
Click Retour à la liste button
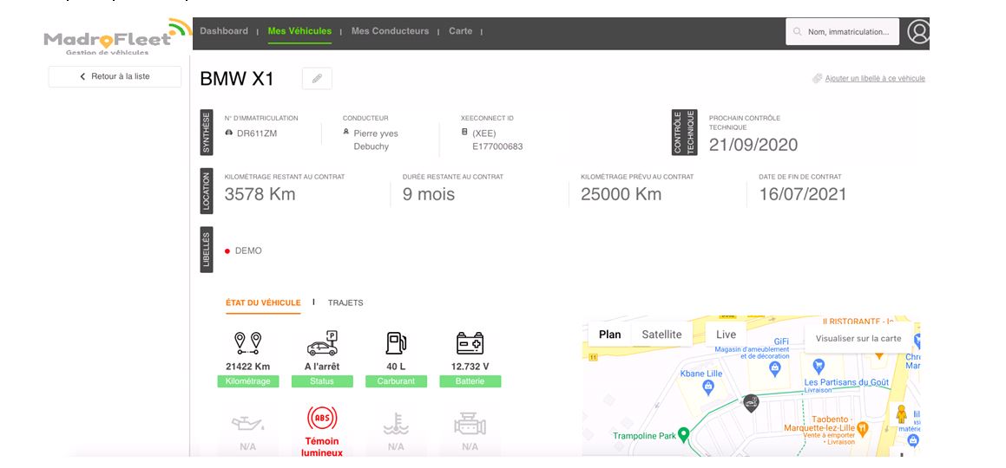(x=115, y=76)
